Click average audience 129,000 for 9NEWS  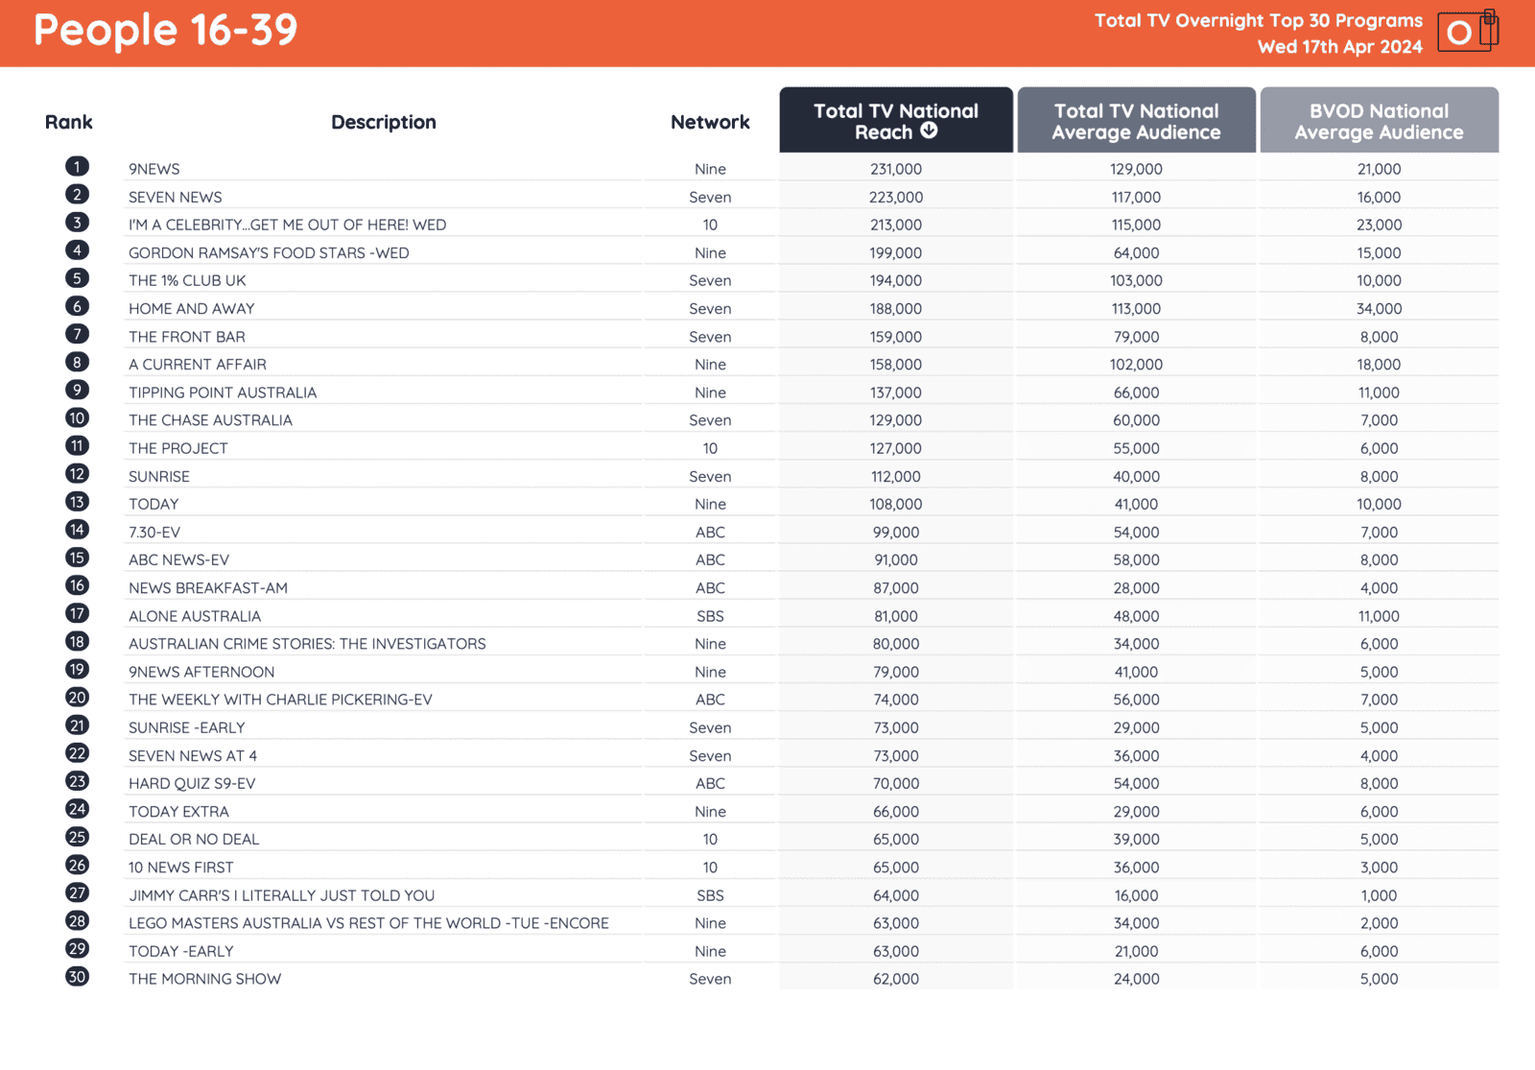pyautogui.click(x=1136, y=169)
